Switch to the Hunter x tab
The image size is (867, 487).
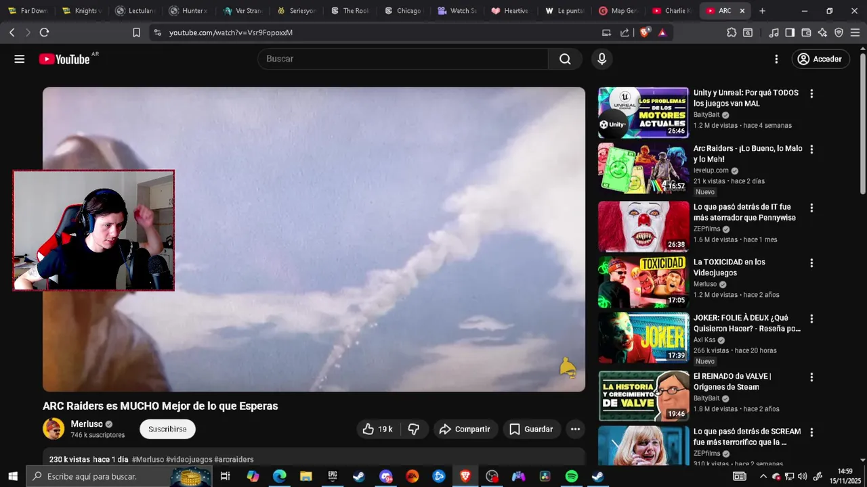point(188,11)
